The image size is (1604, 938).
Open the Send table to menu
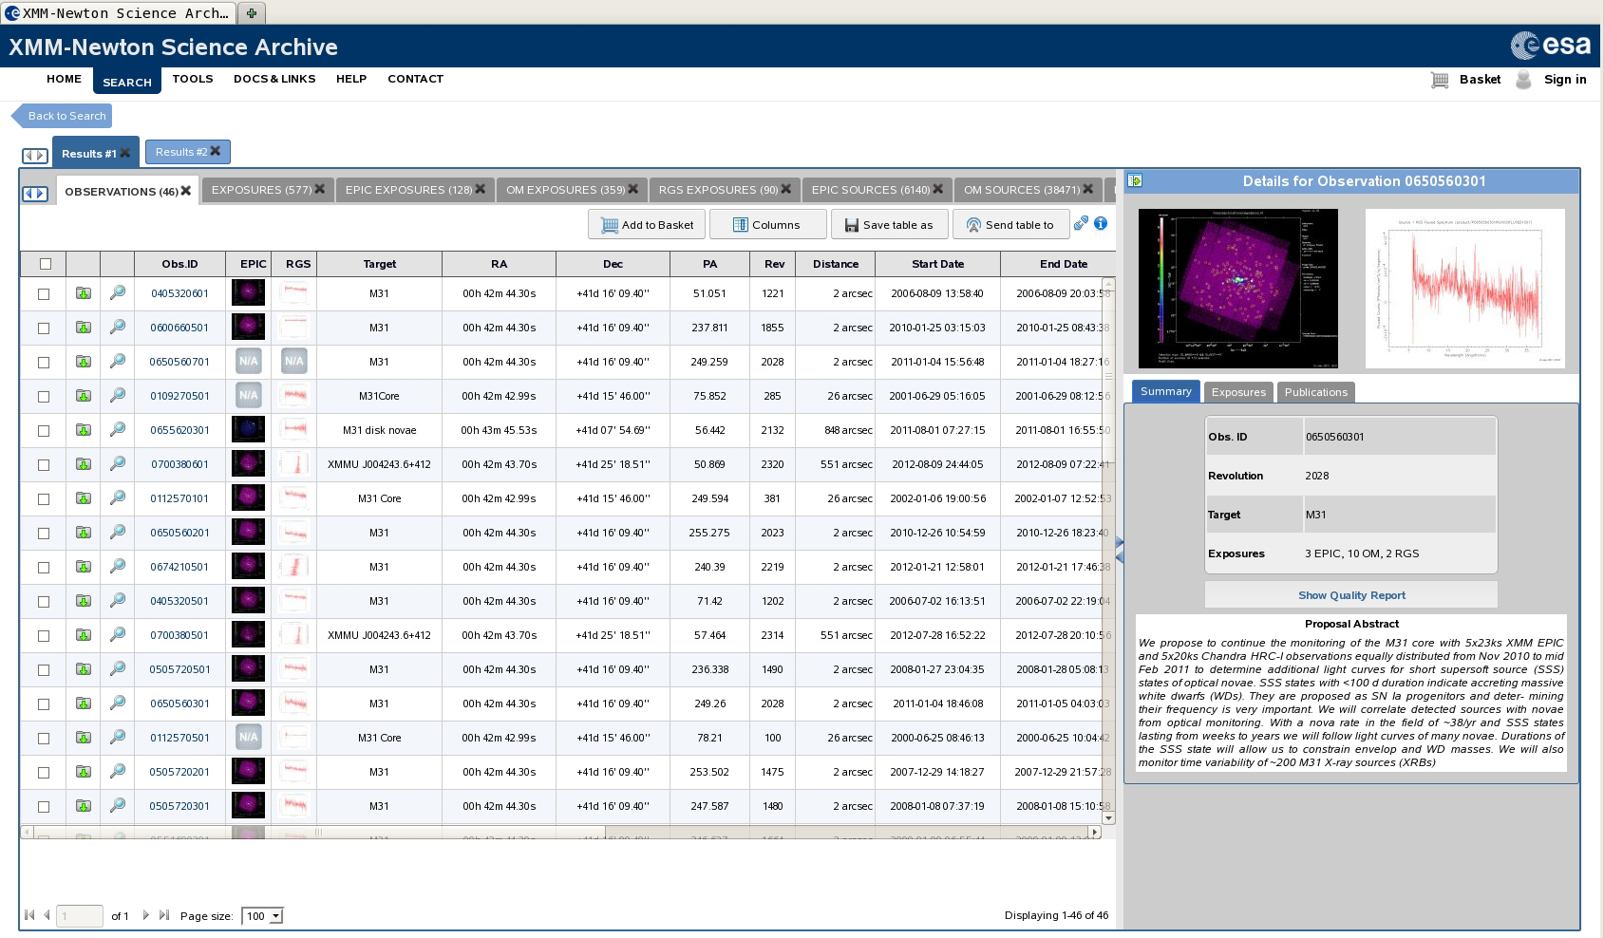1010,225
